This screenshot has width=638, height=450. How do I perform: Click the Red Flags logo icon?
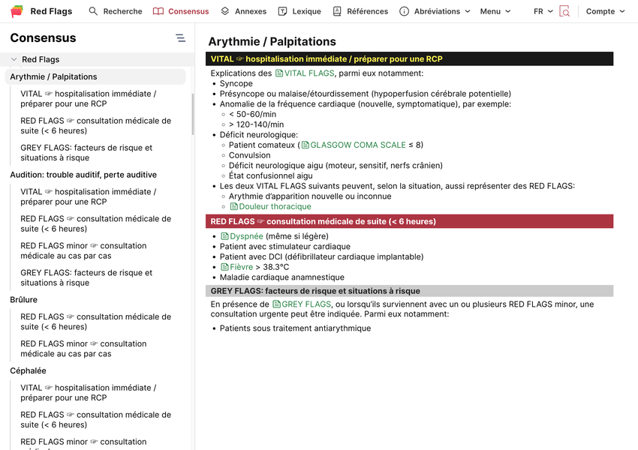(17, 11)
